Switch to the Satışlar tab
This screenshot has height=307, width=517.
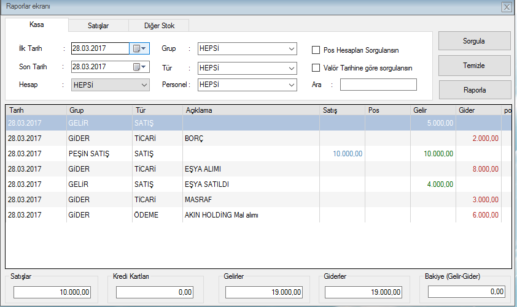tap(98, 25)
